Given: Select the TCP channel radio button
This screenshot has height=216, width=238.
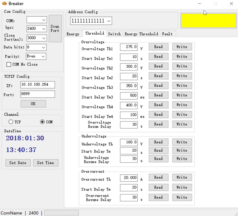Looking at the screenshot, I should pyautogui.click(x=11, y=122).
